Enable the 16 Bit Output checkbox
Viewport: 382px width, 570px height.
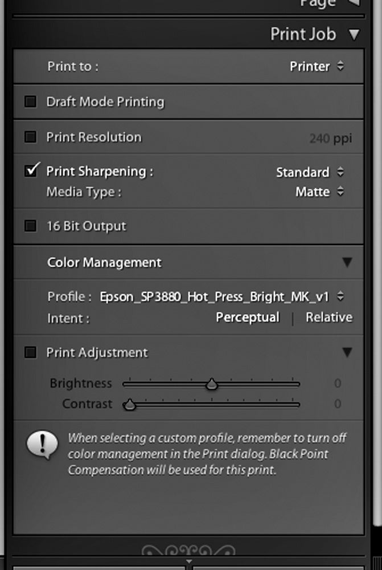click(31, 226)
